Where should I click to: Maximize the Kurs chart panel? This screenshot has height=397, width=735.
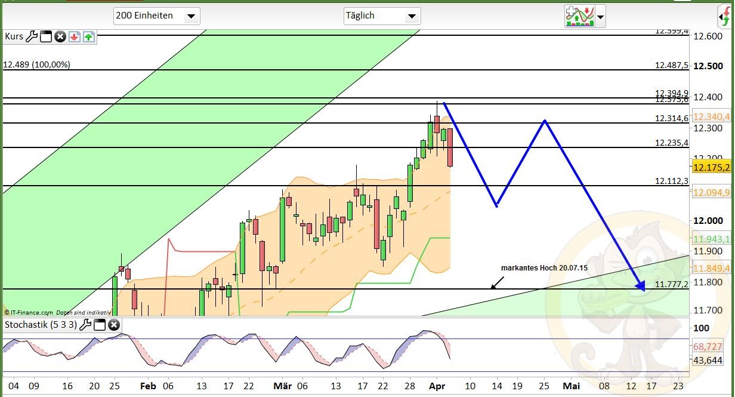click(46, 36)
